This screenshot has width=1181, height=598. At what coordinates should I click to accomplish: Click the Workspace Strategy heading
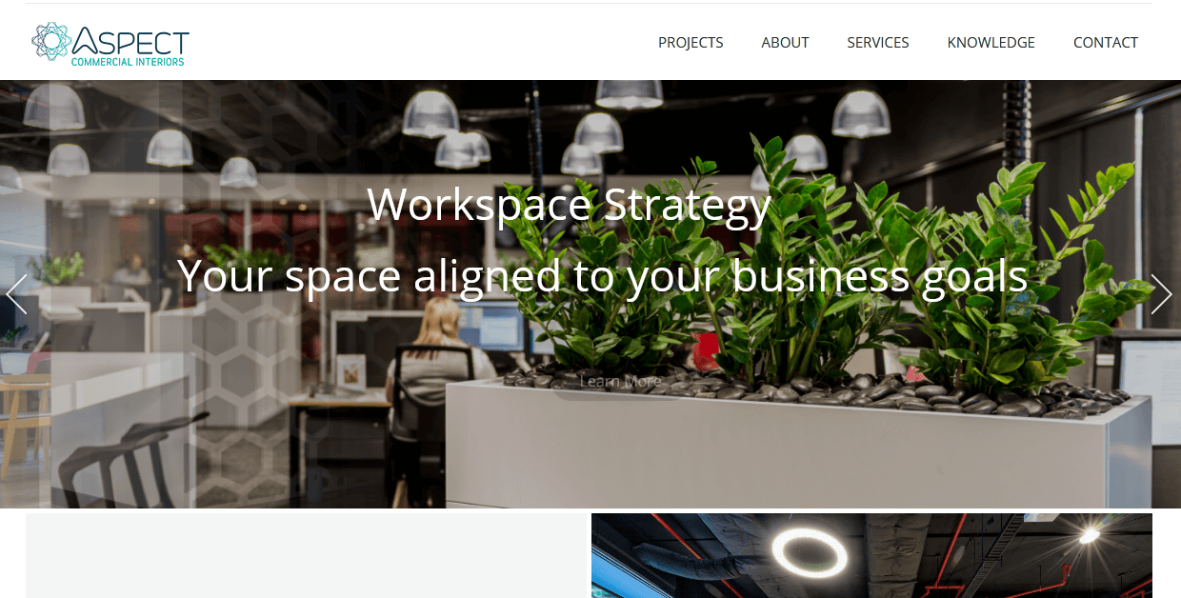coord(569,204)
